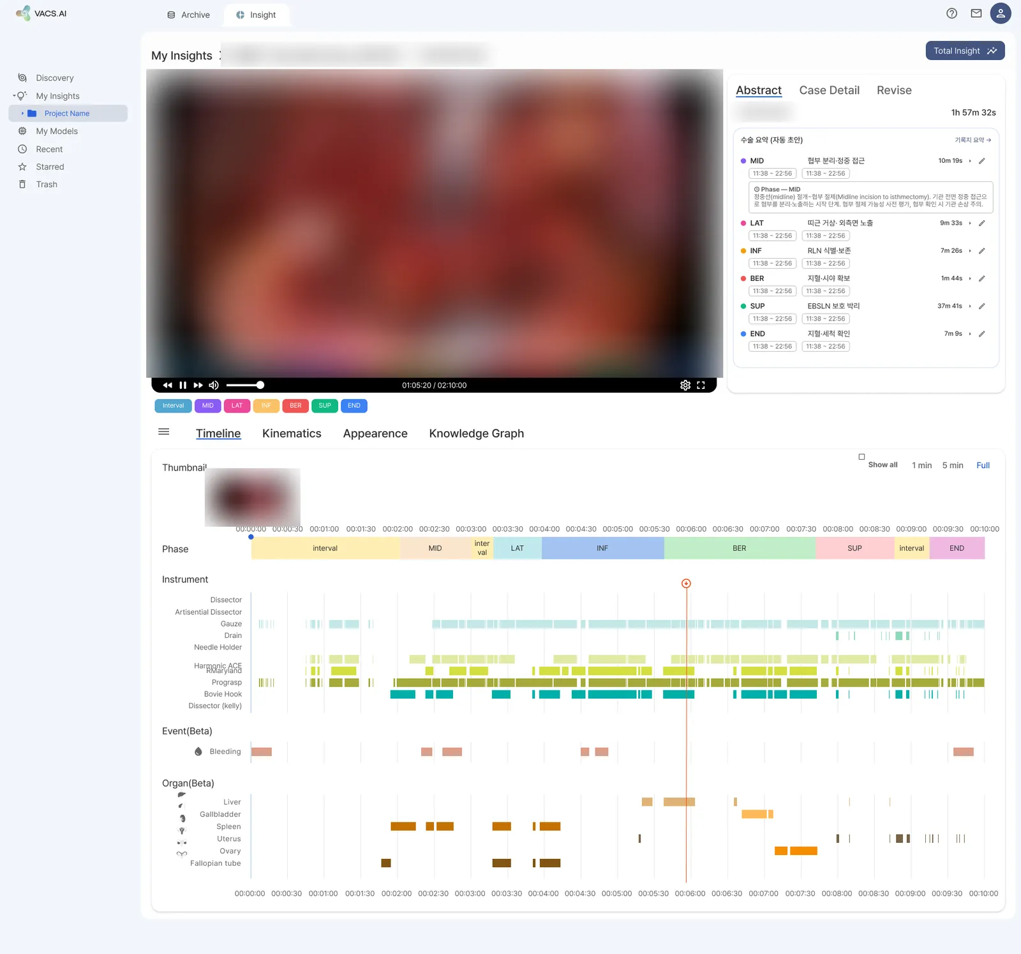Mute the video volume icon
Screen dimensions: 1021x954
(214, 385)
